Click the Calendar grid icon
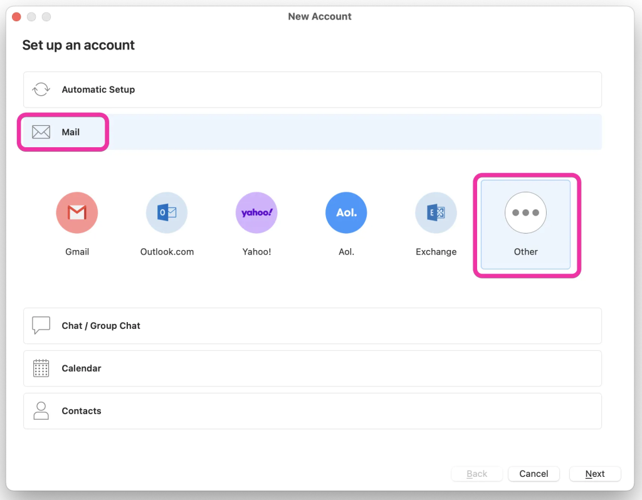Image resolution: width=642 pixels, height=500 pixels. (41, 368)
